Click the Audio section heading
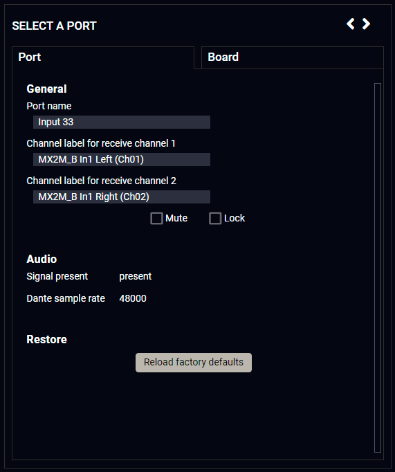 click(x=42, y=259)
